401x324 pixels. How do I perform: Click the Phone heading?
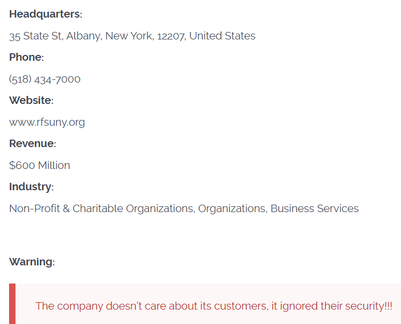coord(26,57)
